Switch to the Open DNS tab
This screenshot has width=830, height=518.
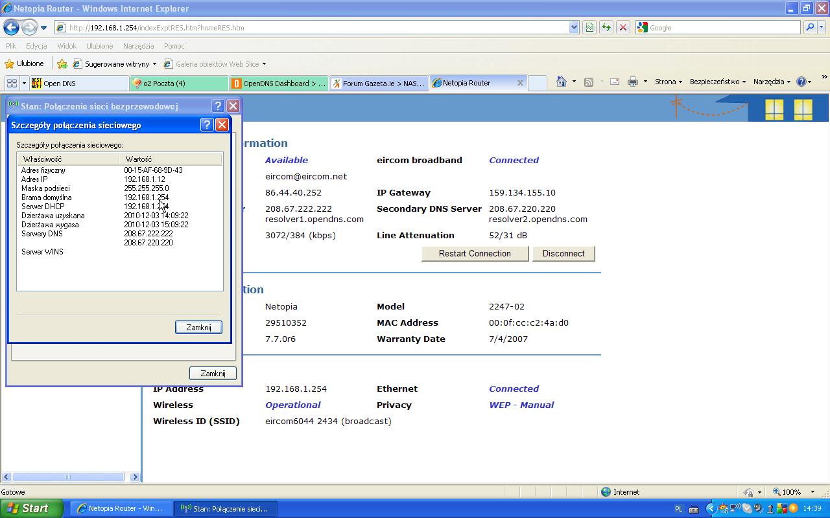79,83
